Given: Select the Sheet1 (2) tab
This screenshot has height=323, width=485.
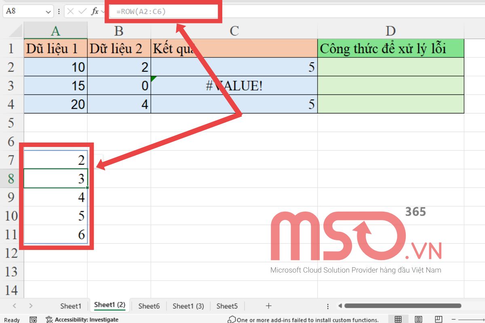Looking at the screenshot, I should (110, 306).
